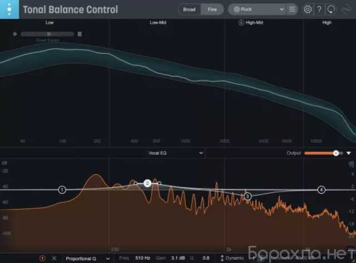Screen dimensions: 356x263
Task: Switch view to Fine
Action: tap(212, 9)
